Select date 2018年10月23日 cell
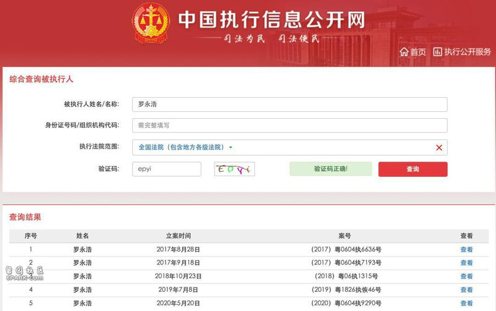The height and width of the screenshot is (311, 496). point(178,276)
